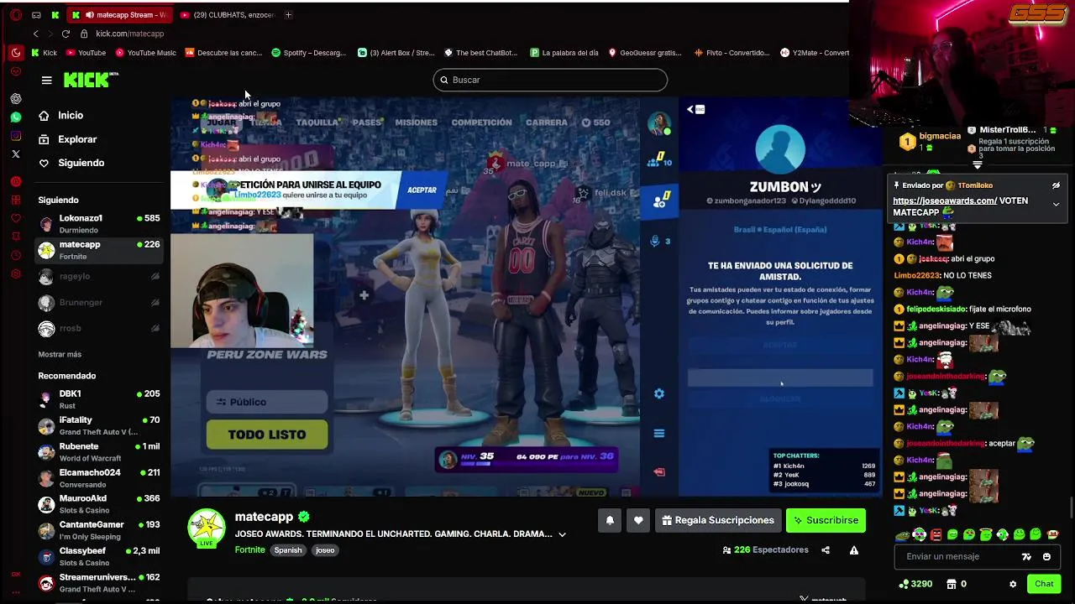Open the emoji picker in chat input
This screenshot has height=604, width=1075.
(1046, 556)
